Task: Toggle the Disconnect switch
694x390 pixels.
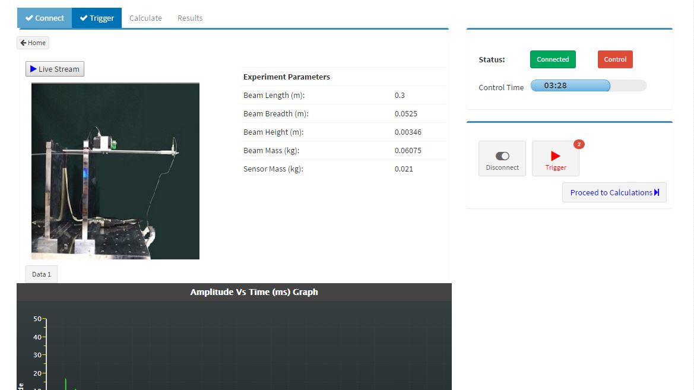Action: point(502,158)
